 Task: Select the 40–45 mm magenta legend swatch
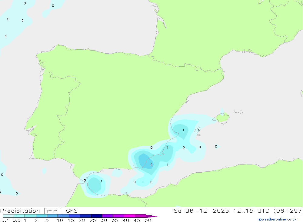(129, 216)
